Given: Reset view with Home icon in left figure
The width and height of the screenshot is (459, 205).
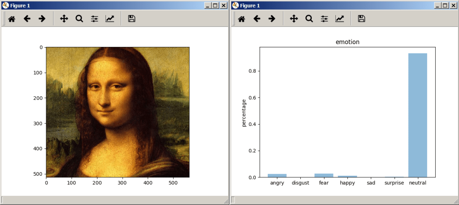Looking at the screenshot, I should point(12,19).
